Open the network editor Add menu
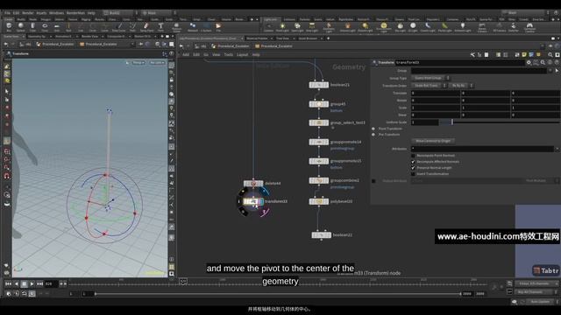 coord(186,54)
